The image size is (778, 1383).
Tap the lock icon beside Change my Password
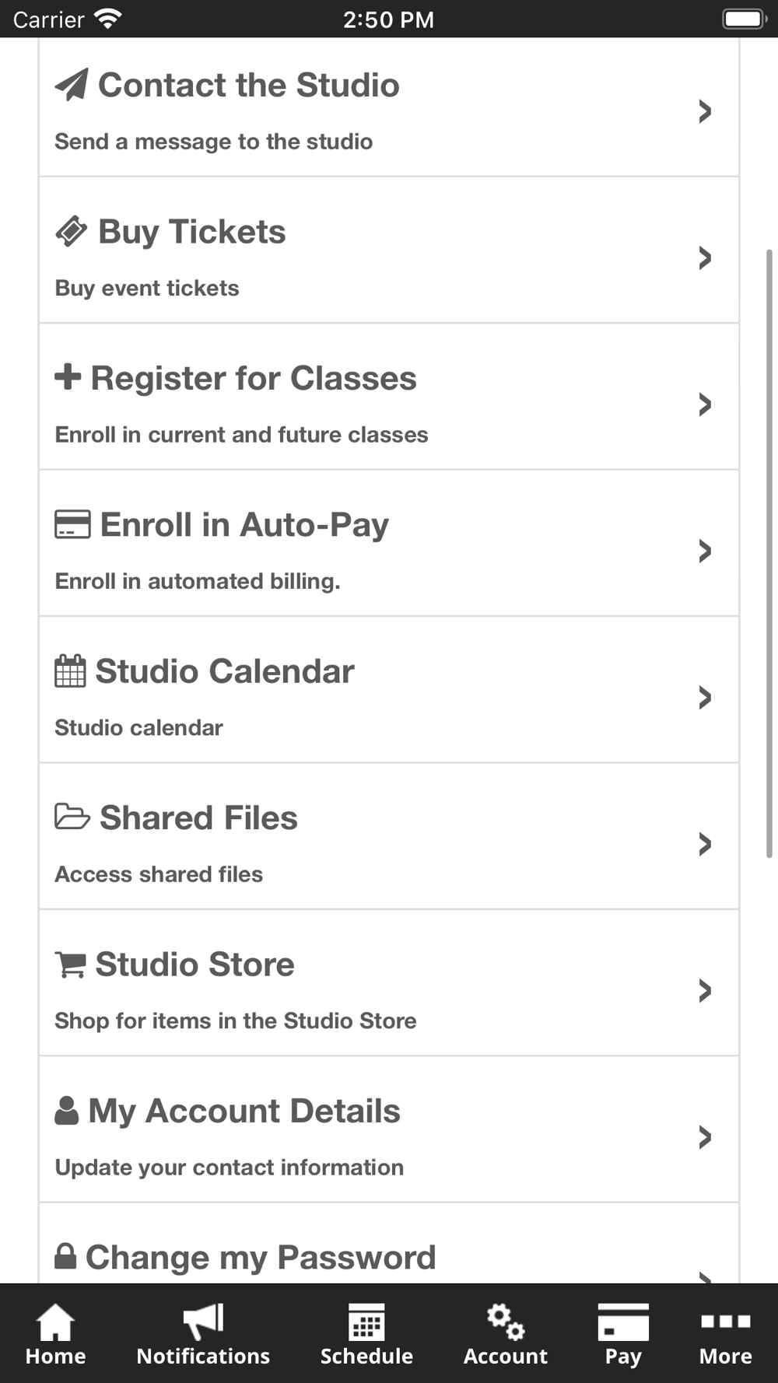pos(65,1256)
